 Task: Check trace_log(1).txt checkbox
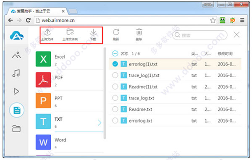point(115,75)
